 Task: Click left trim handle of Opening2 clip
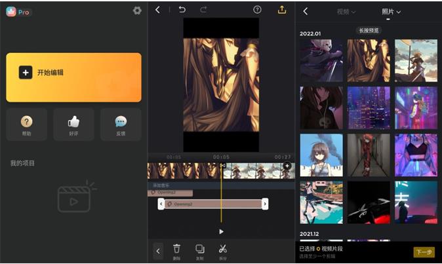point(161,204)
